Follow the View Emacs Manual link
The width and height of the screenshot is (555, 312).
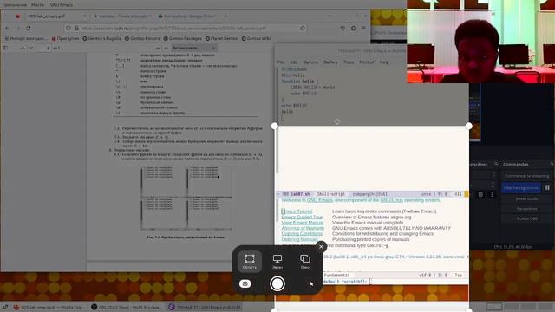tap(303, 223)
